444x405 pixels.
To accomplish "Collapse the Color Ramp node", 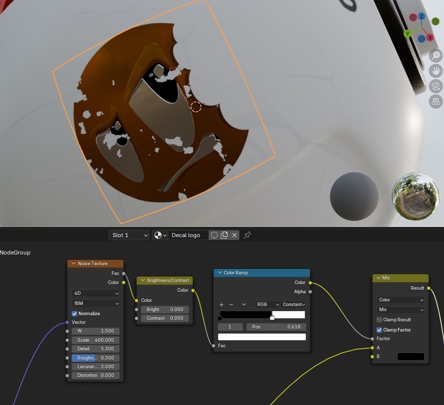I will tap(220, 273).
